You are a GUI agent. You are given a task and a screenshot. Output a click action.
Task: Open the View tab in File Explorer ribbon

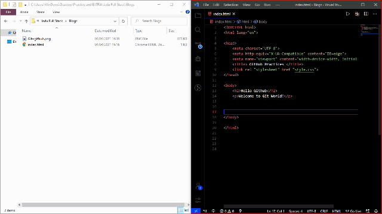56,12
